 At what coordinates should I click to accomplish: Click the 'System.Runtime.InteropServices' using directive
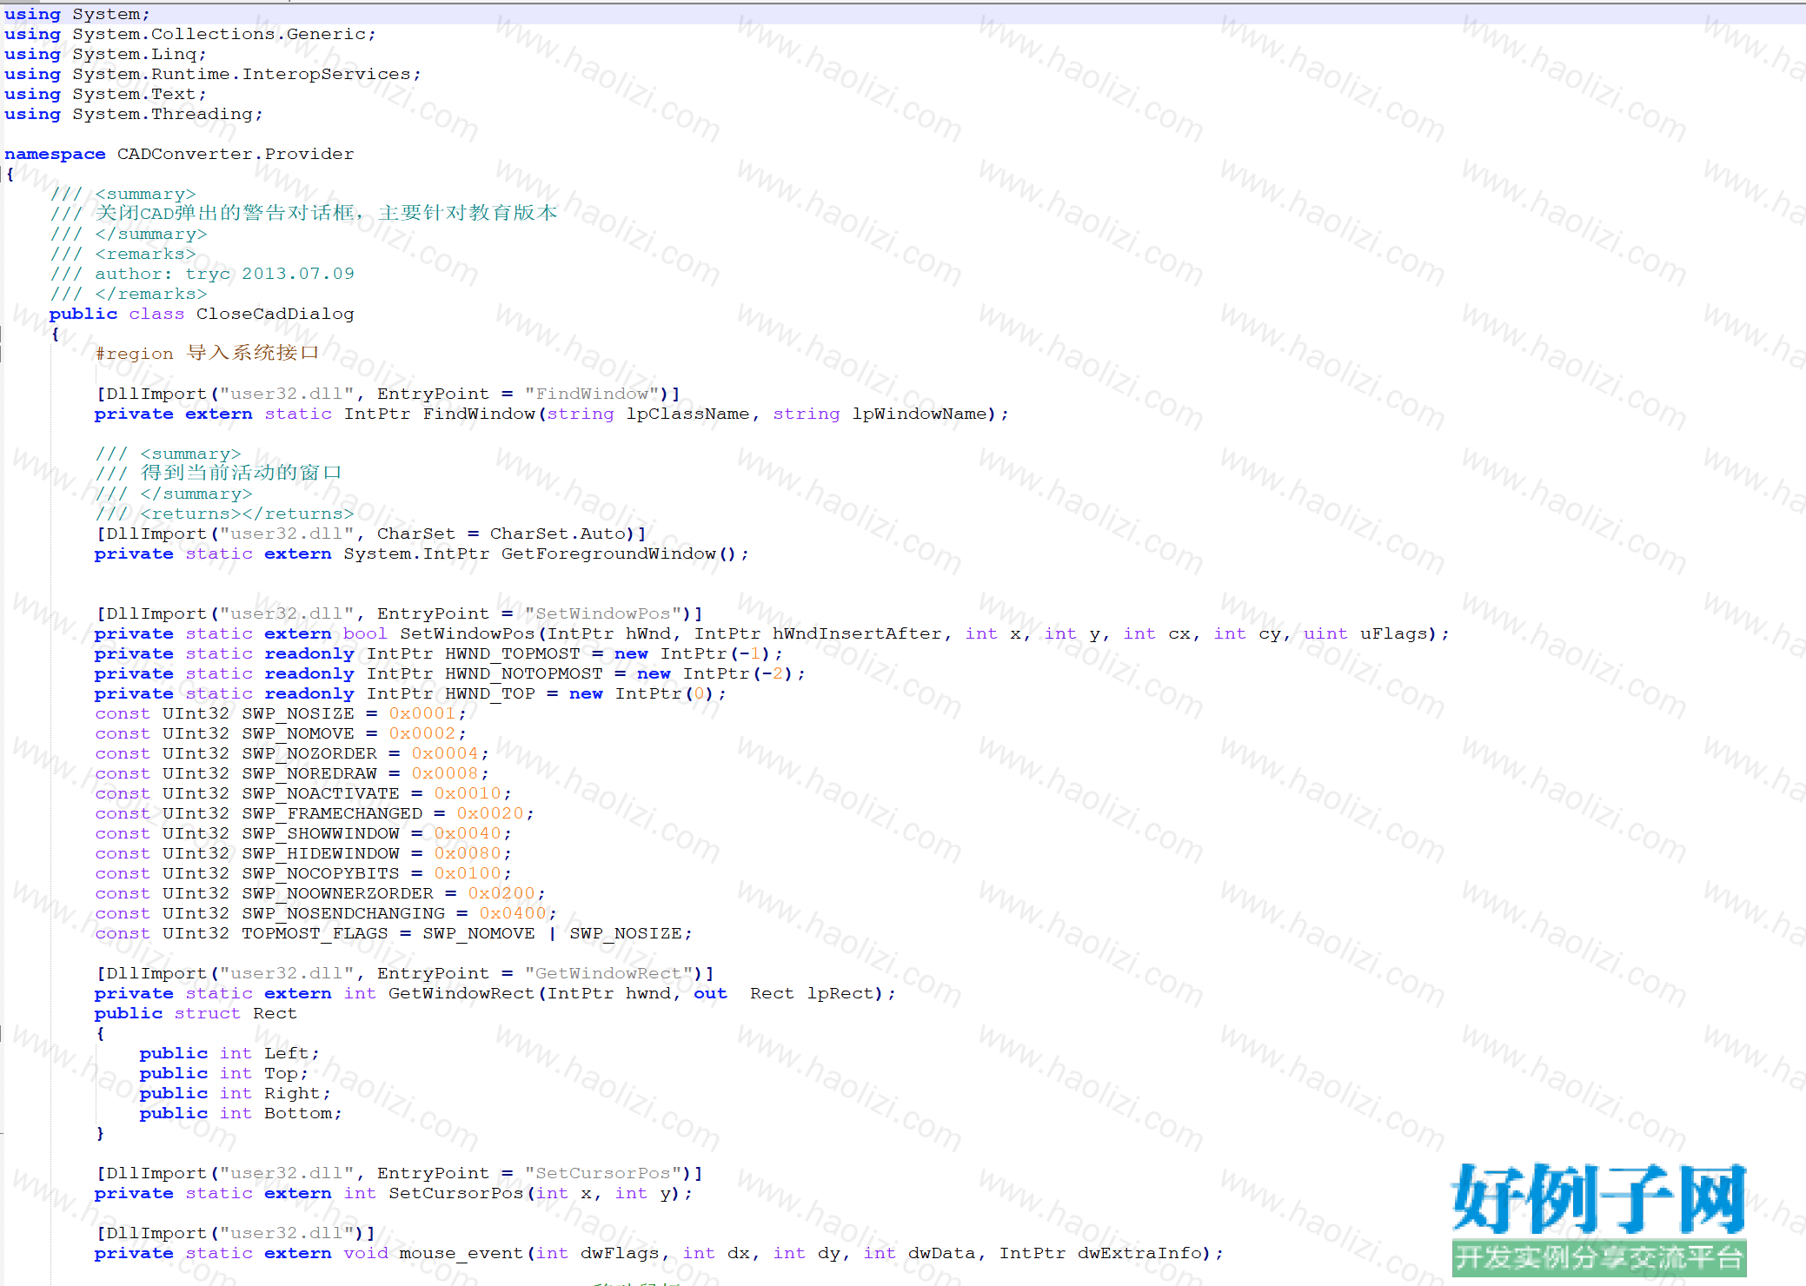point(242,74)
